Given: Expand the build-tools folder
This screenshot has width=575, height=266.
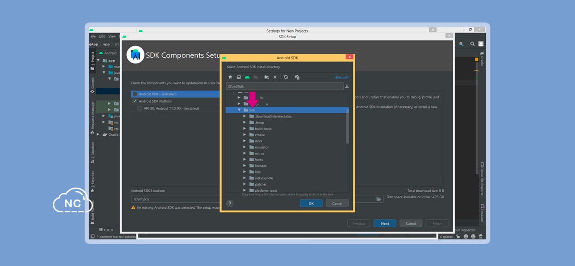Looking at the screenshot, I should click(245, 129).
